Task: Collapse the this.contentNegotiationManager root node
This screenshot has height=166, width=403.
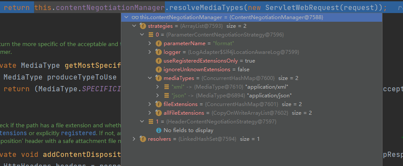Action: tap(126, 17)
